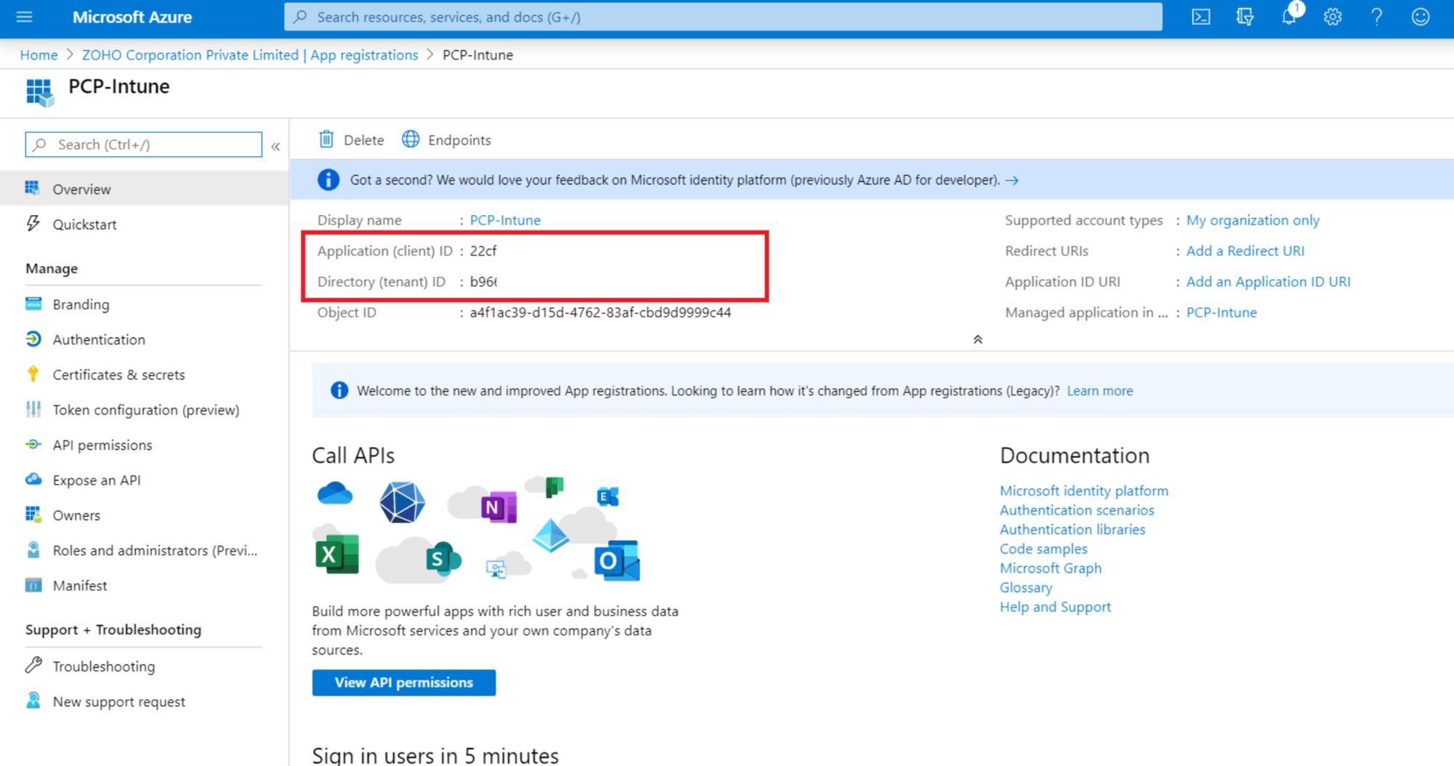The height and width of the screenshot is (766, 1454).
Task: Click Learn more in welcome banner
Action: pyautogui.click(x=1100, y=390)
